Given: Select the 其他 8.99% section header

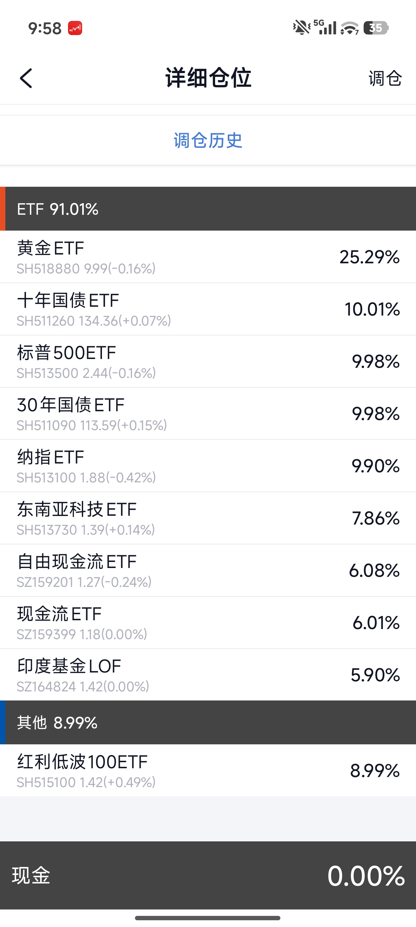Looking at the screenshot, I should click(x=208, y=722).
